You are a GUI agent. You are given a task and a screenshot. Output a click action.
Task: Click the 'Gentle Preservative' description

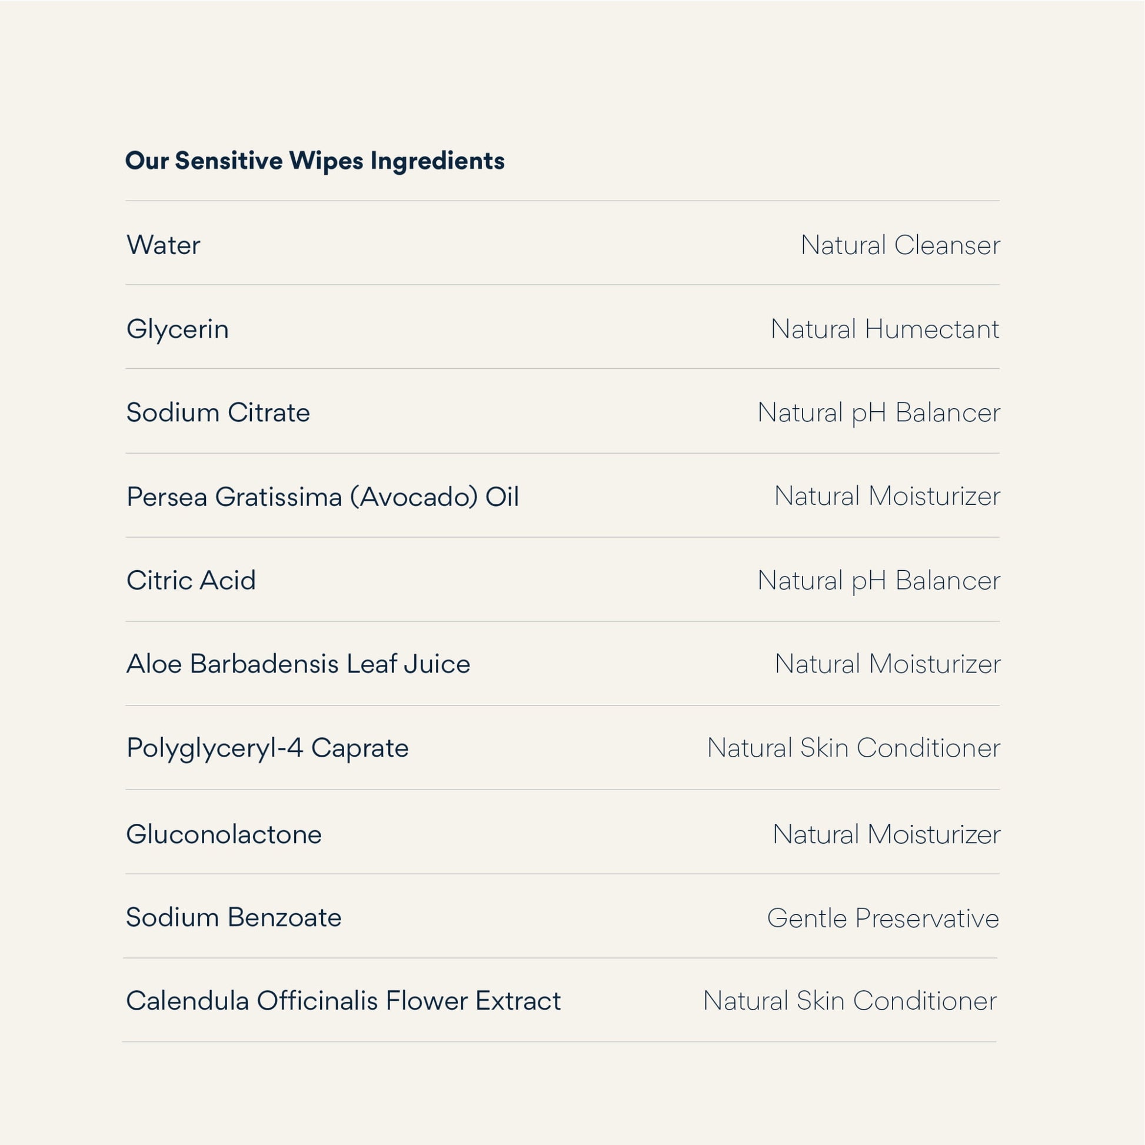(x=883, y=918)
